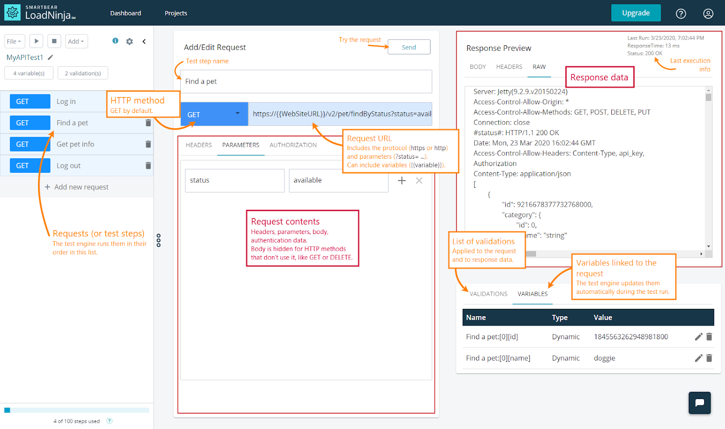Click the Run test play icon
Screen dimensions: 725x429
click(36, 41)
